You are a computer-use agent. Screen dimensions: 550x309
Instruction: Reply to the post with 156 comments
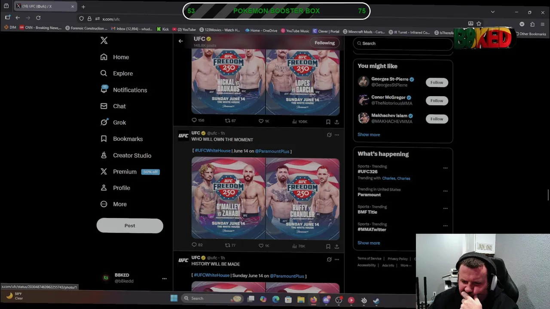pos(198,121)
